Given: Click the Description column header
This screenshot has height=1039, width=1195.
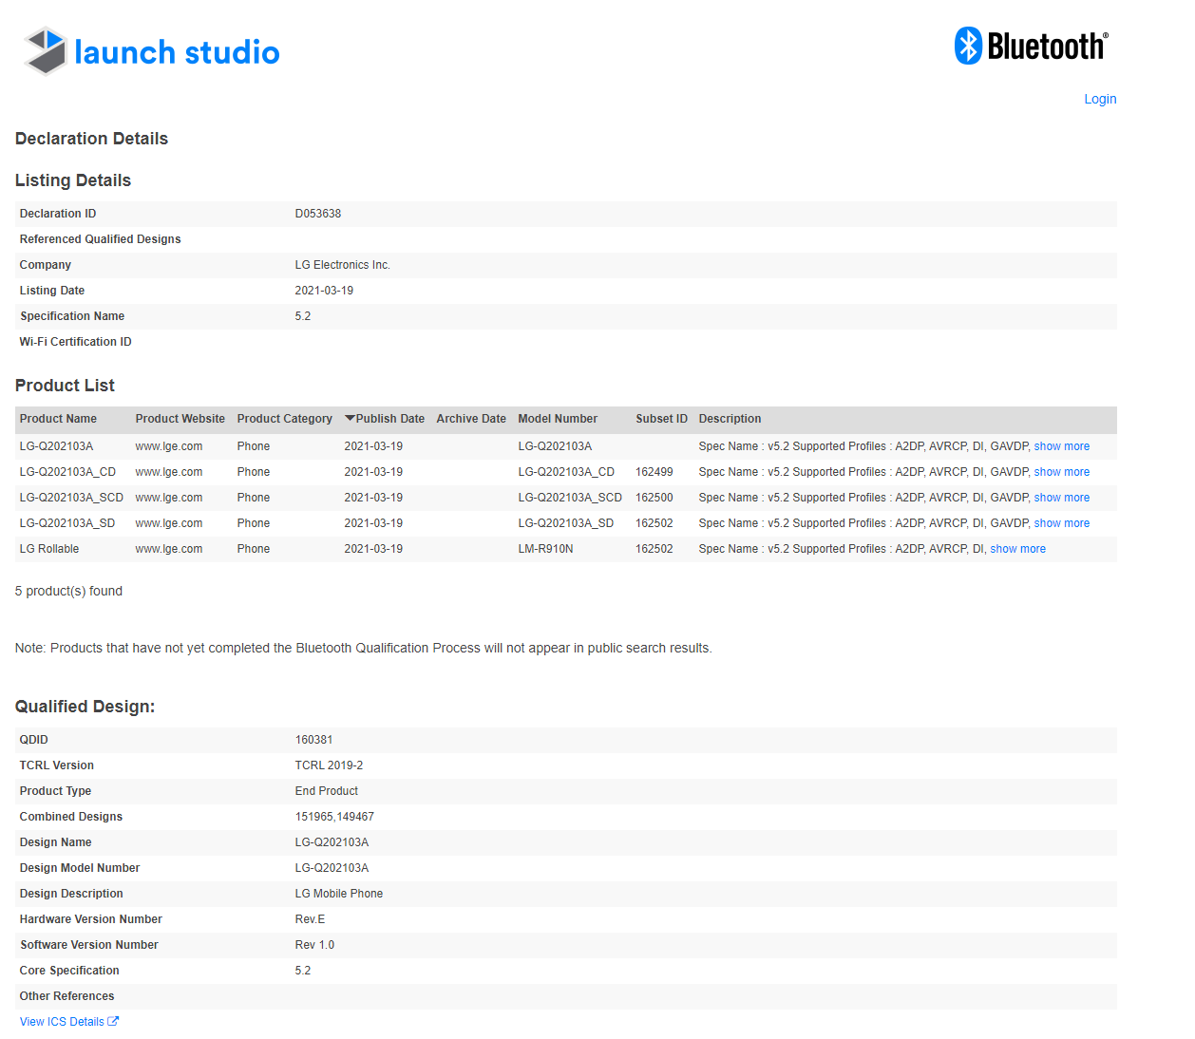Looking at the screenshot, I should click(x=730, y=419).
